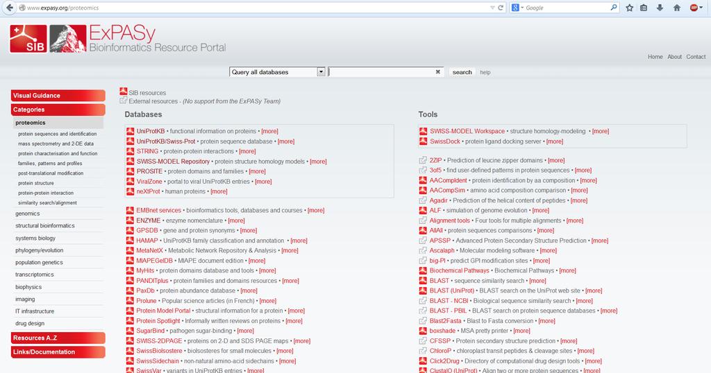Viewport: 711px width, 373px height.
Task: Click the red ABP extension icon
Action: point(694,8)
